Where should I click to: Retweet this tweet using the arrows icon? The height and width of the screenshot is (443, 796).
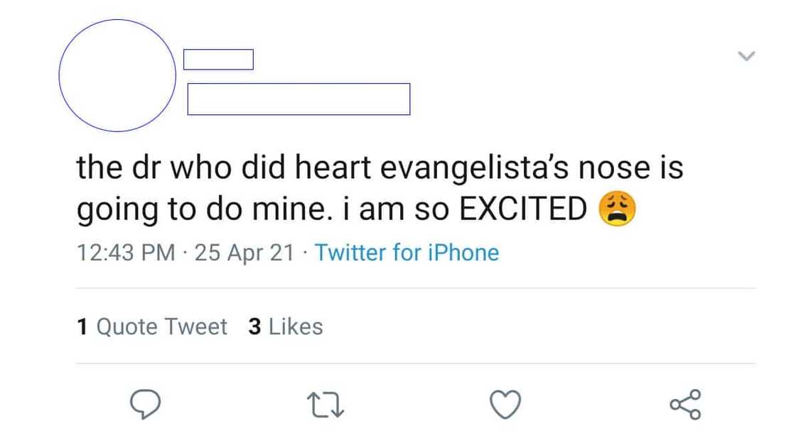coord(325,405)
